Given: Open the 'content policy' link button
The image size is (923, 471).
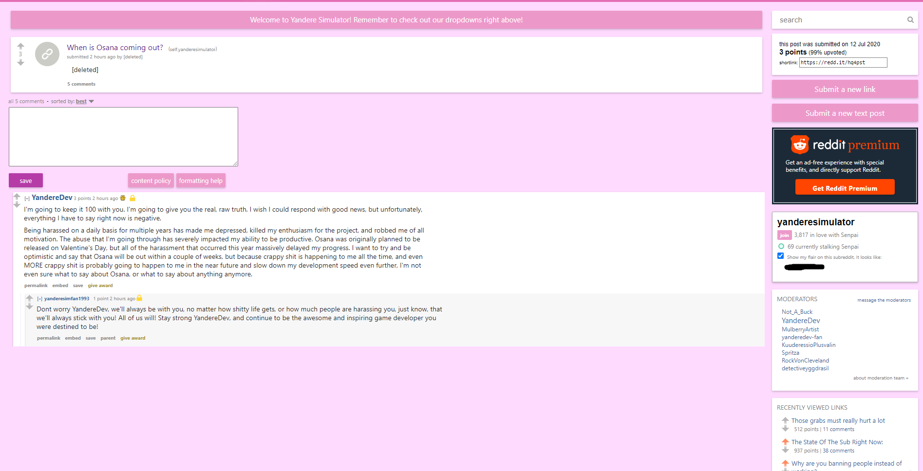Looking at the screenshot, I should click(x=151, y=181).
